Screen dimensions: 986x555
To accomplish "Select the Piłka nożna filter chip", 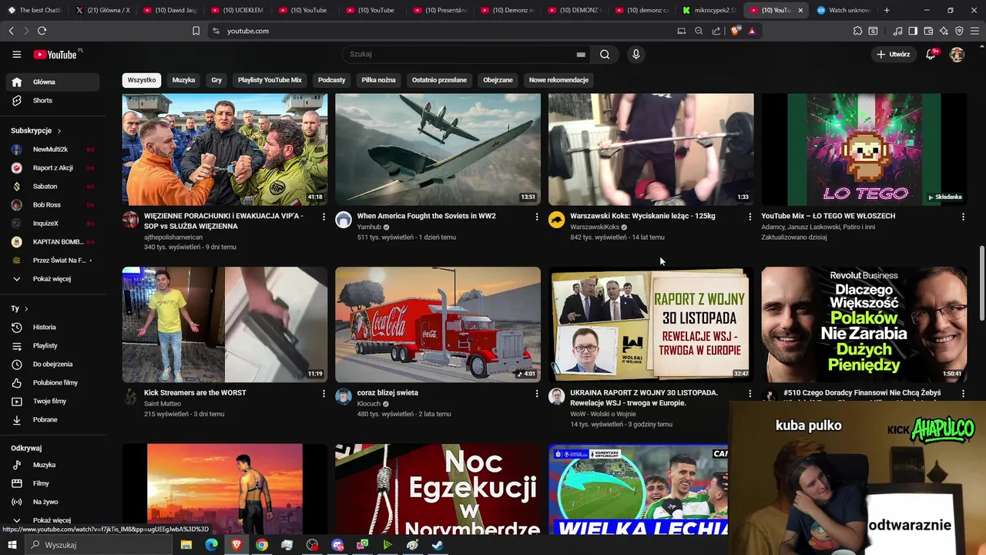I will (x=378, y=80).
